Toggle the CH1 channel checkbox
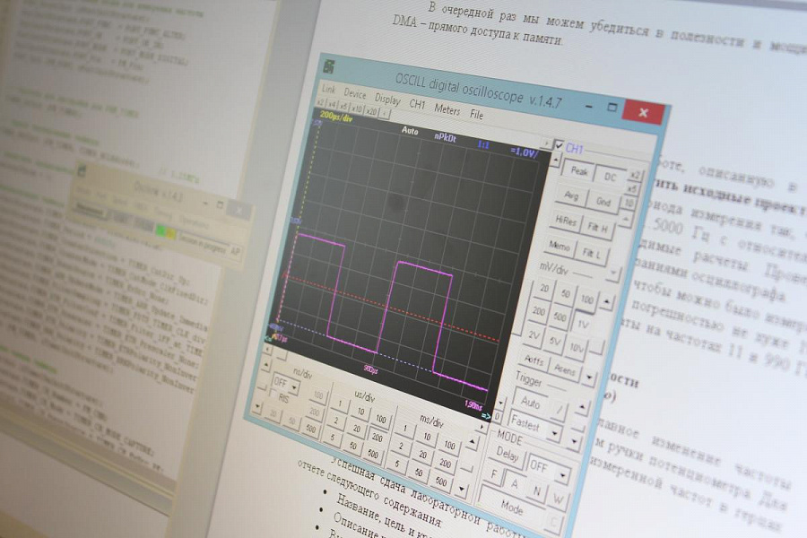The image size is (807, 538). tap(560, 145)
